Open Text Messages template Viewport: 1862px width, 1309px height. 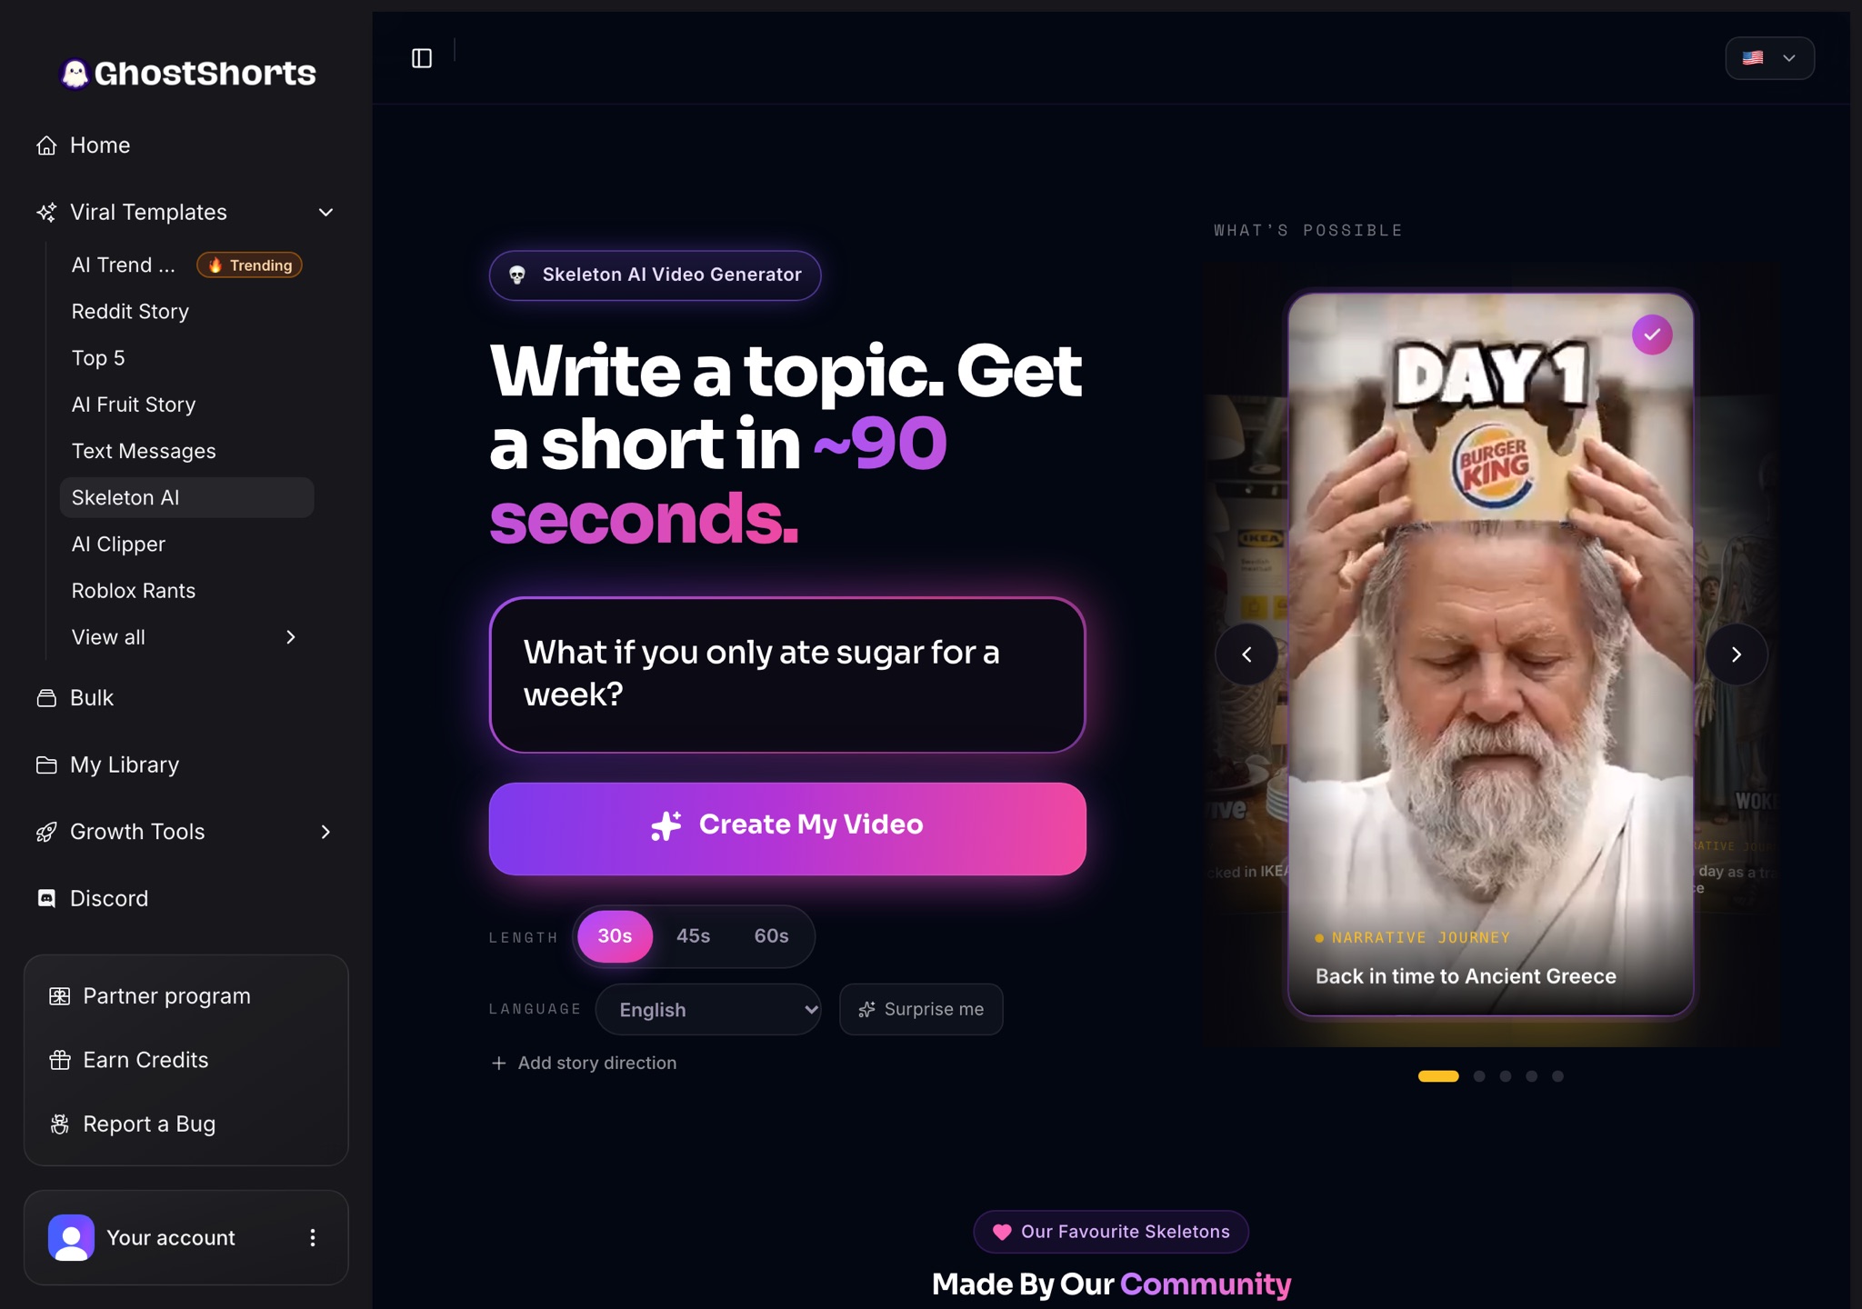tap(144, 452)
